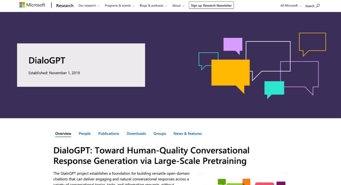Open the Blogs & podcasts dropdown

click(153, 6)
